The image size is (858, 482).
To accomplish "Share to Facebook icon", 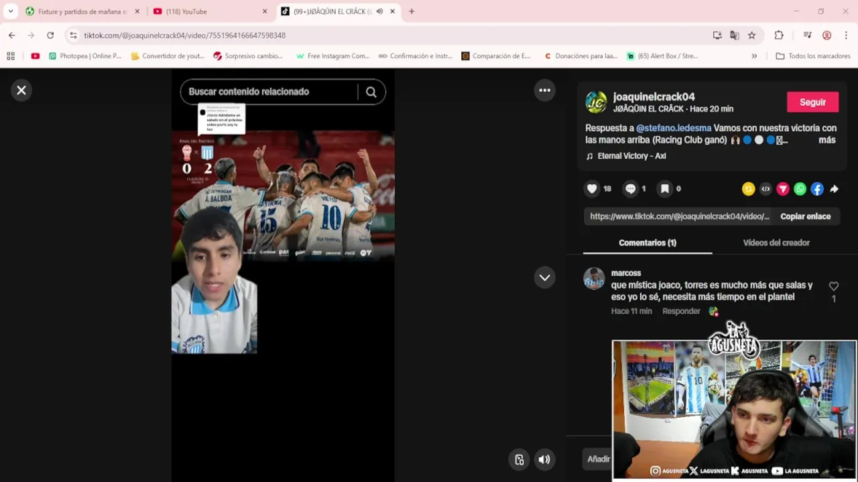I will pyautogui.click(x=817, y=189).
